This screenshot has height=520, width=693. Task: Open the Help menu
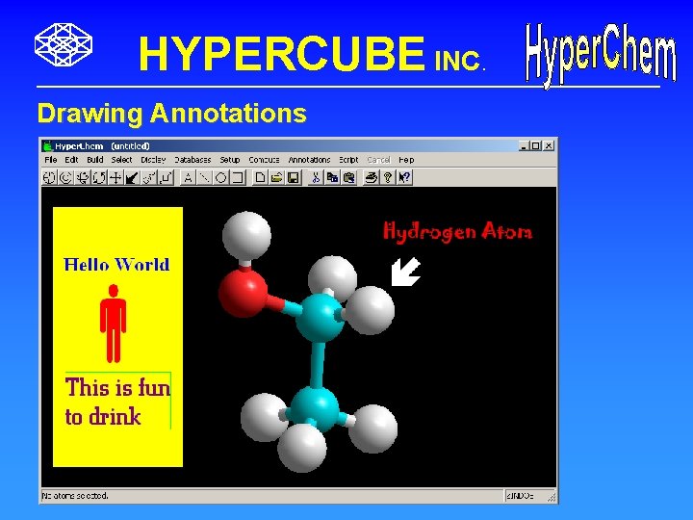406,160
